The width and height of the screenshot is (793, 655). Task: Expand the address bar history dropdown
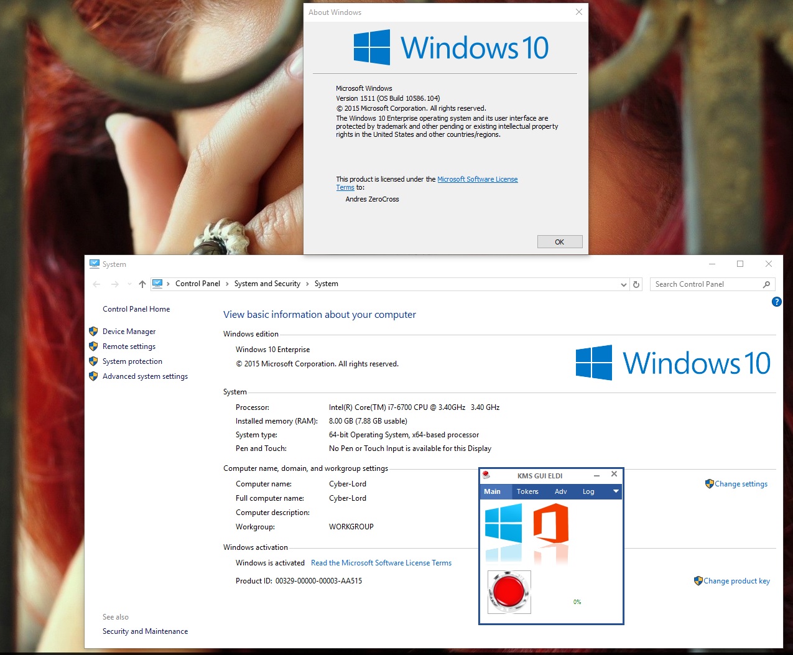pyautogui.click(x=624, y=284)
